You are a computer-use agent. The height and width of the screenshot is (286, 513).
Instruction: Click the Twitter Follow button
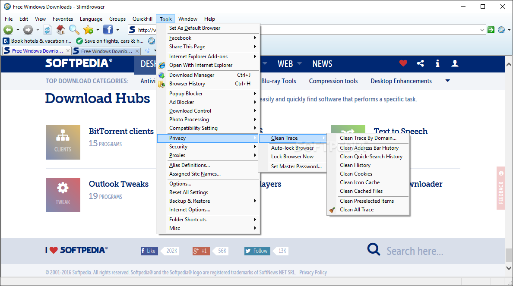pyautogui.click(x=257, y=251)
